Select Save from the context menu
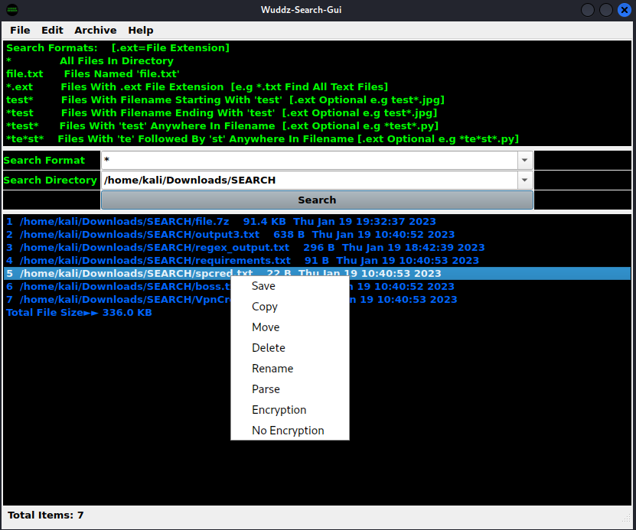This screenshot has width=636, height=530. 263,285
